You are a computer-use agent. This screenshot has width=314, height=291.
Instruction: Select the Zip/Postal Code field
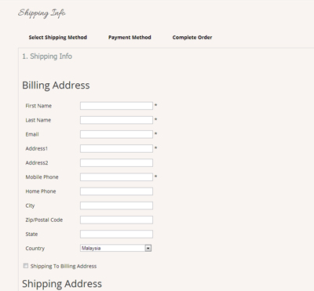coord(116,220)
